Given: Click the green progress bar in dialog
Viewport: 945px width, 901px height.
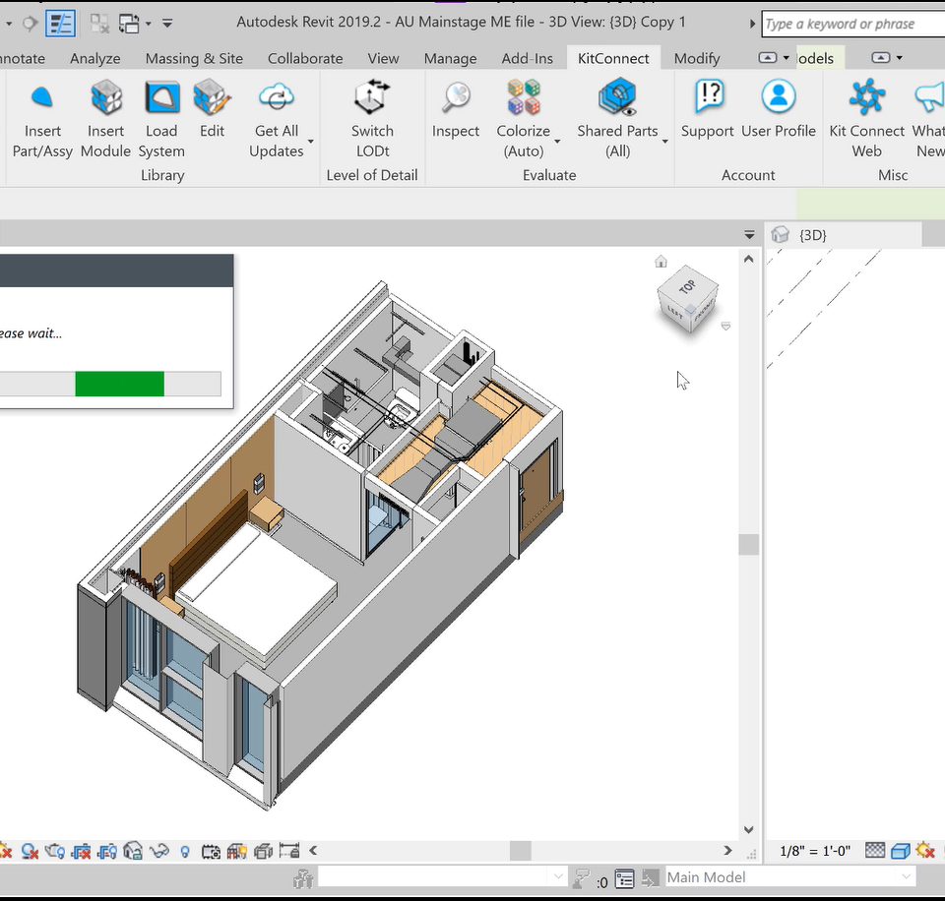Looking at the screenshot, I should pyautogui.click(x=119, y=384).
